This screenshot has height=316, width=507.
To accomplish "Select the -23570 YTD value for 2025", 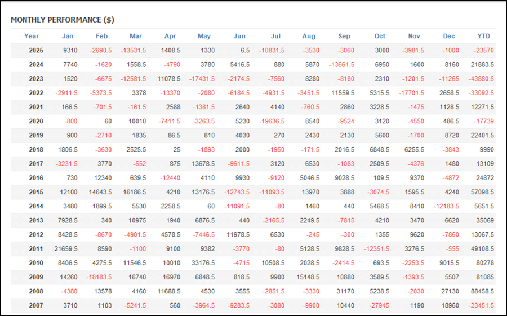I will [x=483, y=50].
